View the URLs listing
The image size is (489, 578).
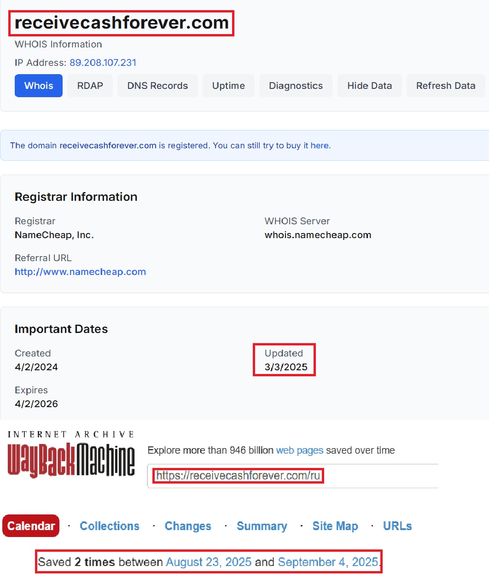[397, 526]
